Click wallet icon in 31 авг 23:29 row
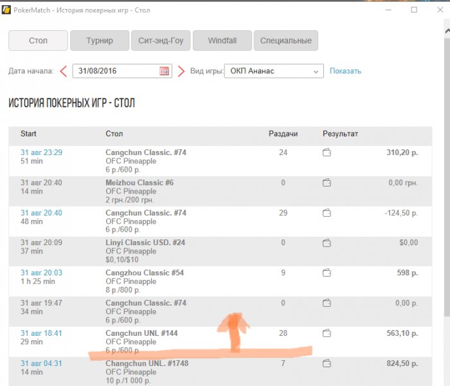 (327, 152)
